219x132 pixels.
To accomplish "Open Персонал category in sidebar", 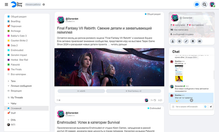I will click(16, 26).
